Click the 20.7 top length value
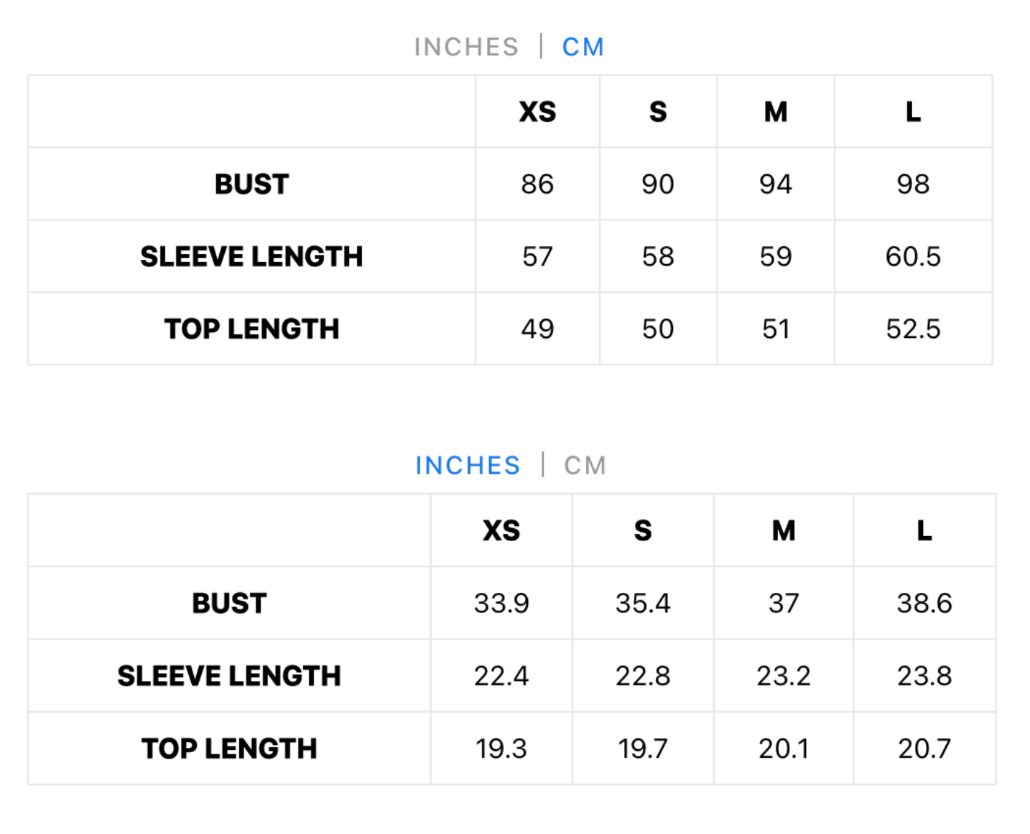The image size is (1030, 834). (x=924, y=749)
